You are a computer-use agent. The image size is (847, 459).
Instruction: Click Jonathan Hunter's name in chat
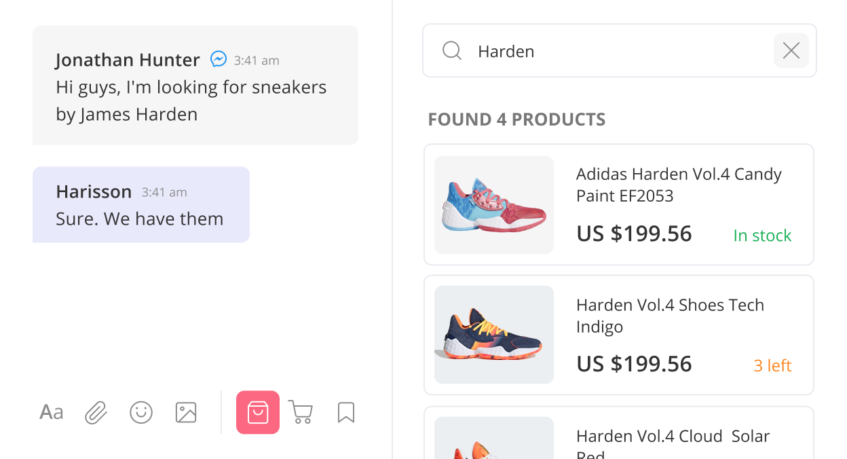click(x=128, y=60)
